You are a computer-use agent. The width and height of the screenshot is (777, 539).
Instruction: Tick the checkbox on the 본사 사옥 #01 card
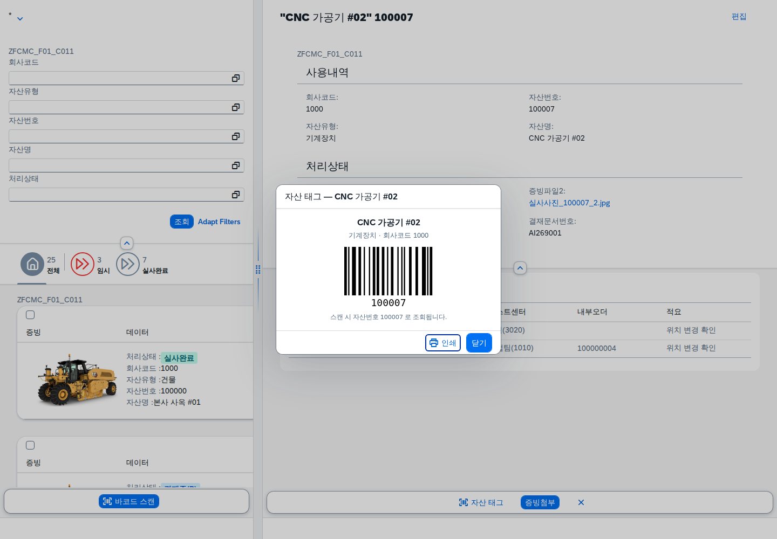click(30, 315)
